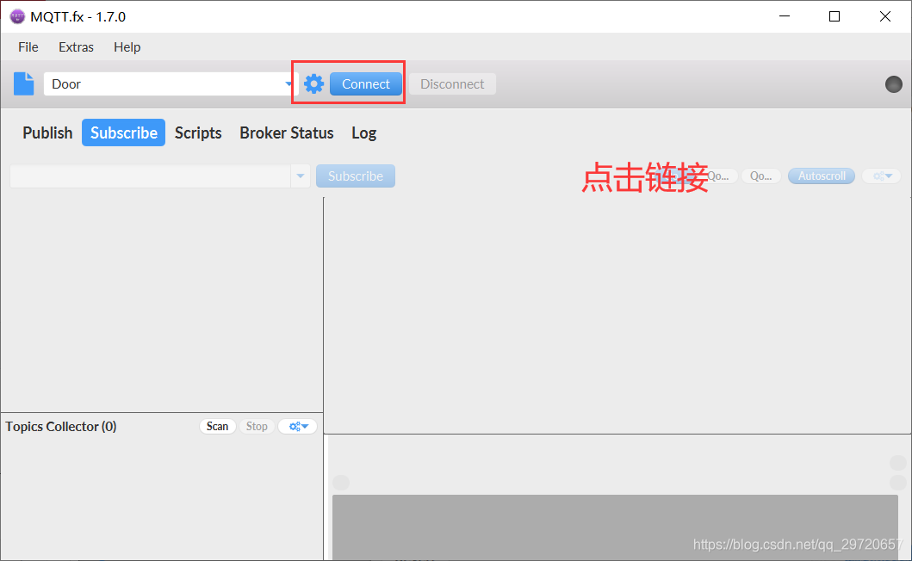Open the Extras menu
The image size is (912, 561).
pyautogui.click(x=76, y=47)
